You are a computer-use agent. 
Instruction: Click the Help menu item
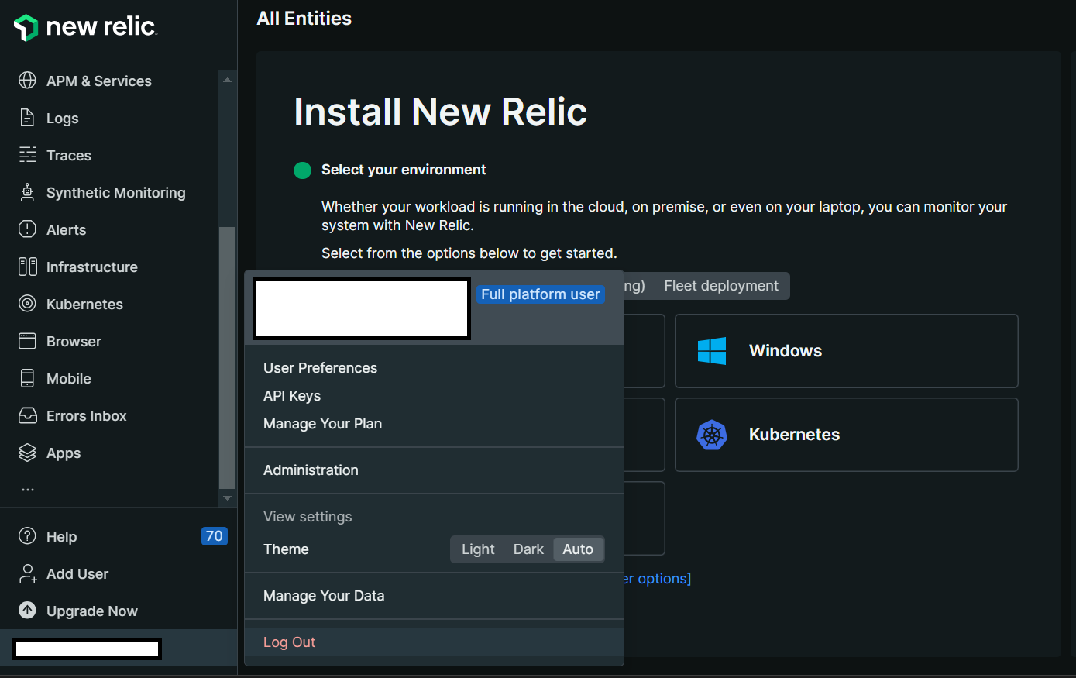[61, 536]
